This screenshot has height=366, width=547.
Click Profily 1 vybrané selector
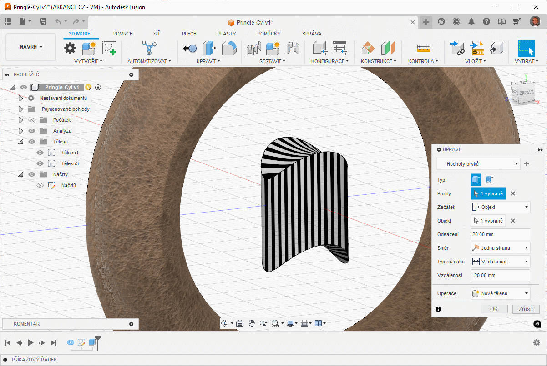pyautogui.click(x=488, y=193)
